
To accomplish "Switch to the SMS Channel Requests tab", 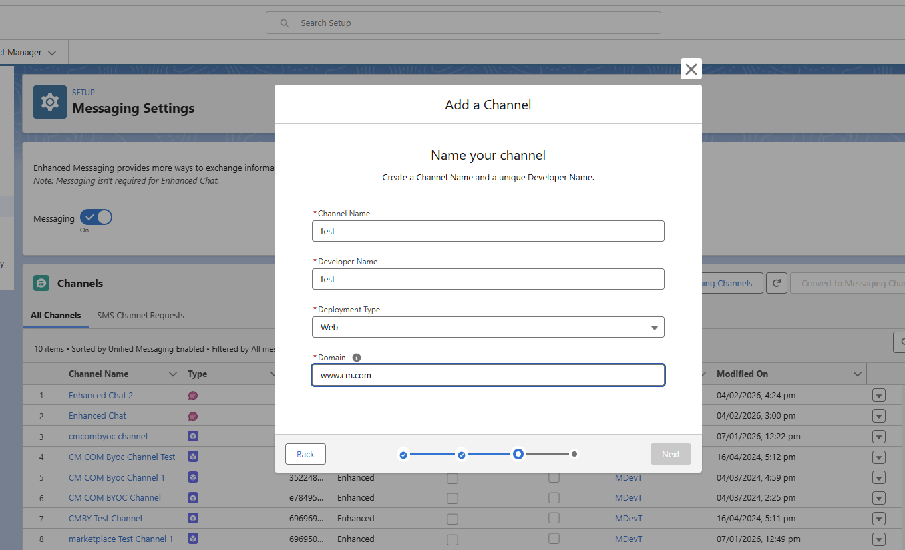I will point(140,315).
